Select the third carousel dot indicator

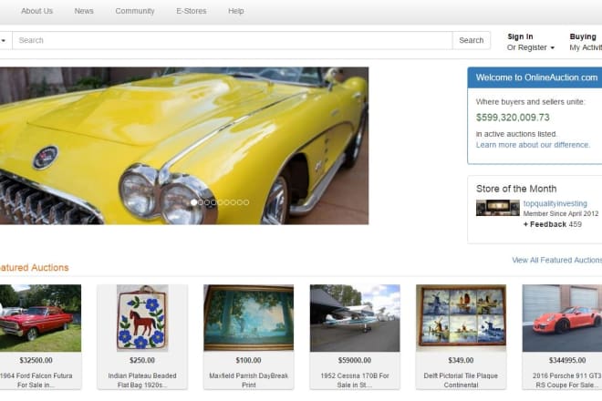pyautogui.click(x=207, y=202)
